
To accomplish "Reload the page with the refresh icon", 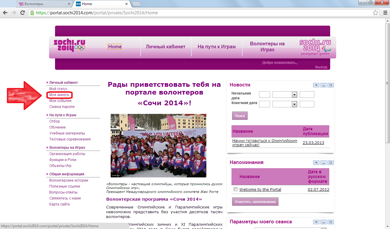I will (22, 13).
